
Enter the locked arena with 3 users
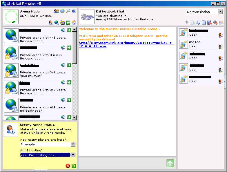coord(69,48)
